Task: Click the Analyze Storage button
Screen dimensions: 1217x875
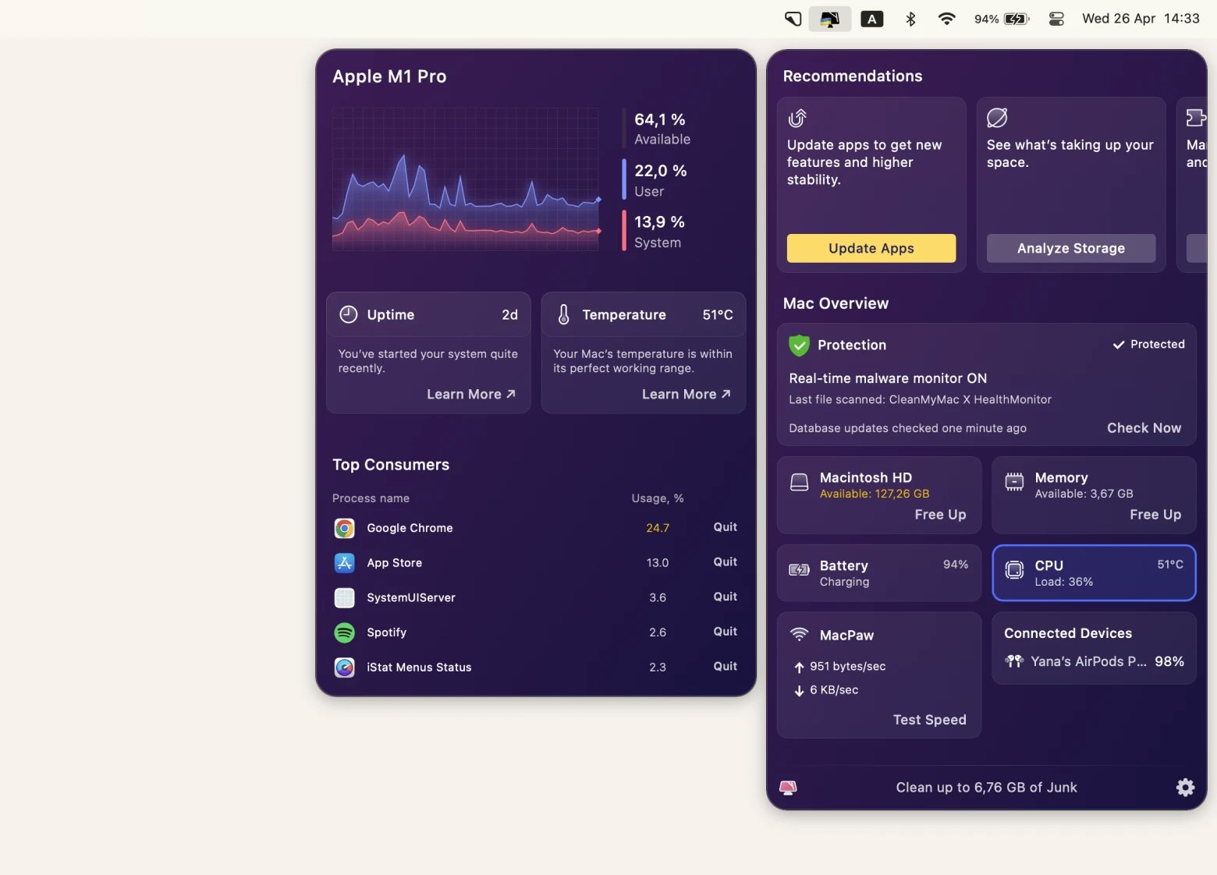Action: click(x=1070, y=248)
